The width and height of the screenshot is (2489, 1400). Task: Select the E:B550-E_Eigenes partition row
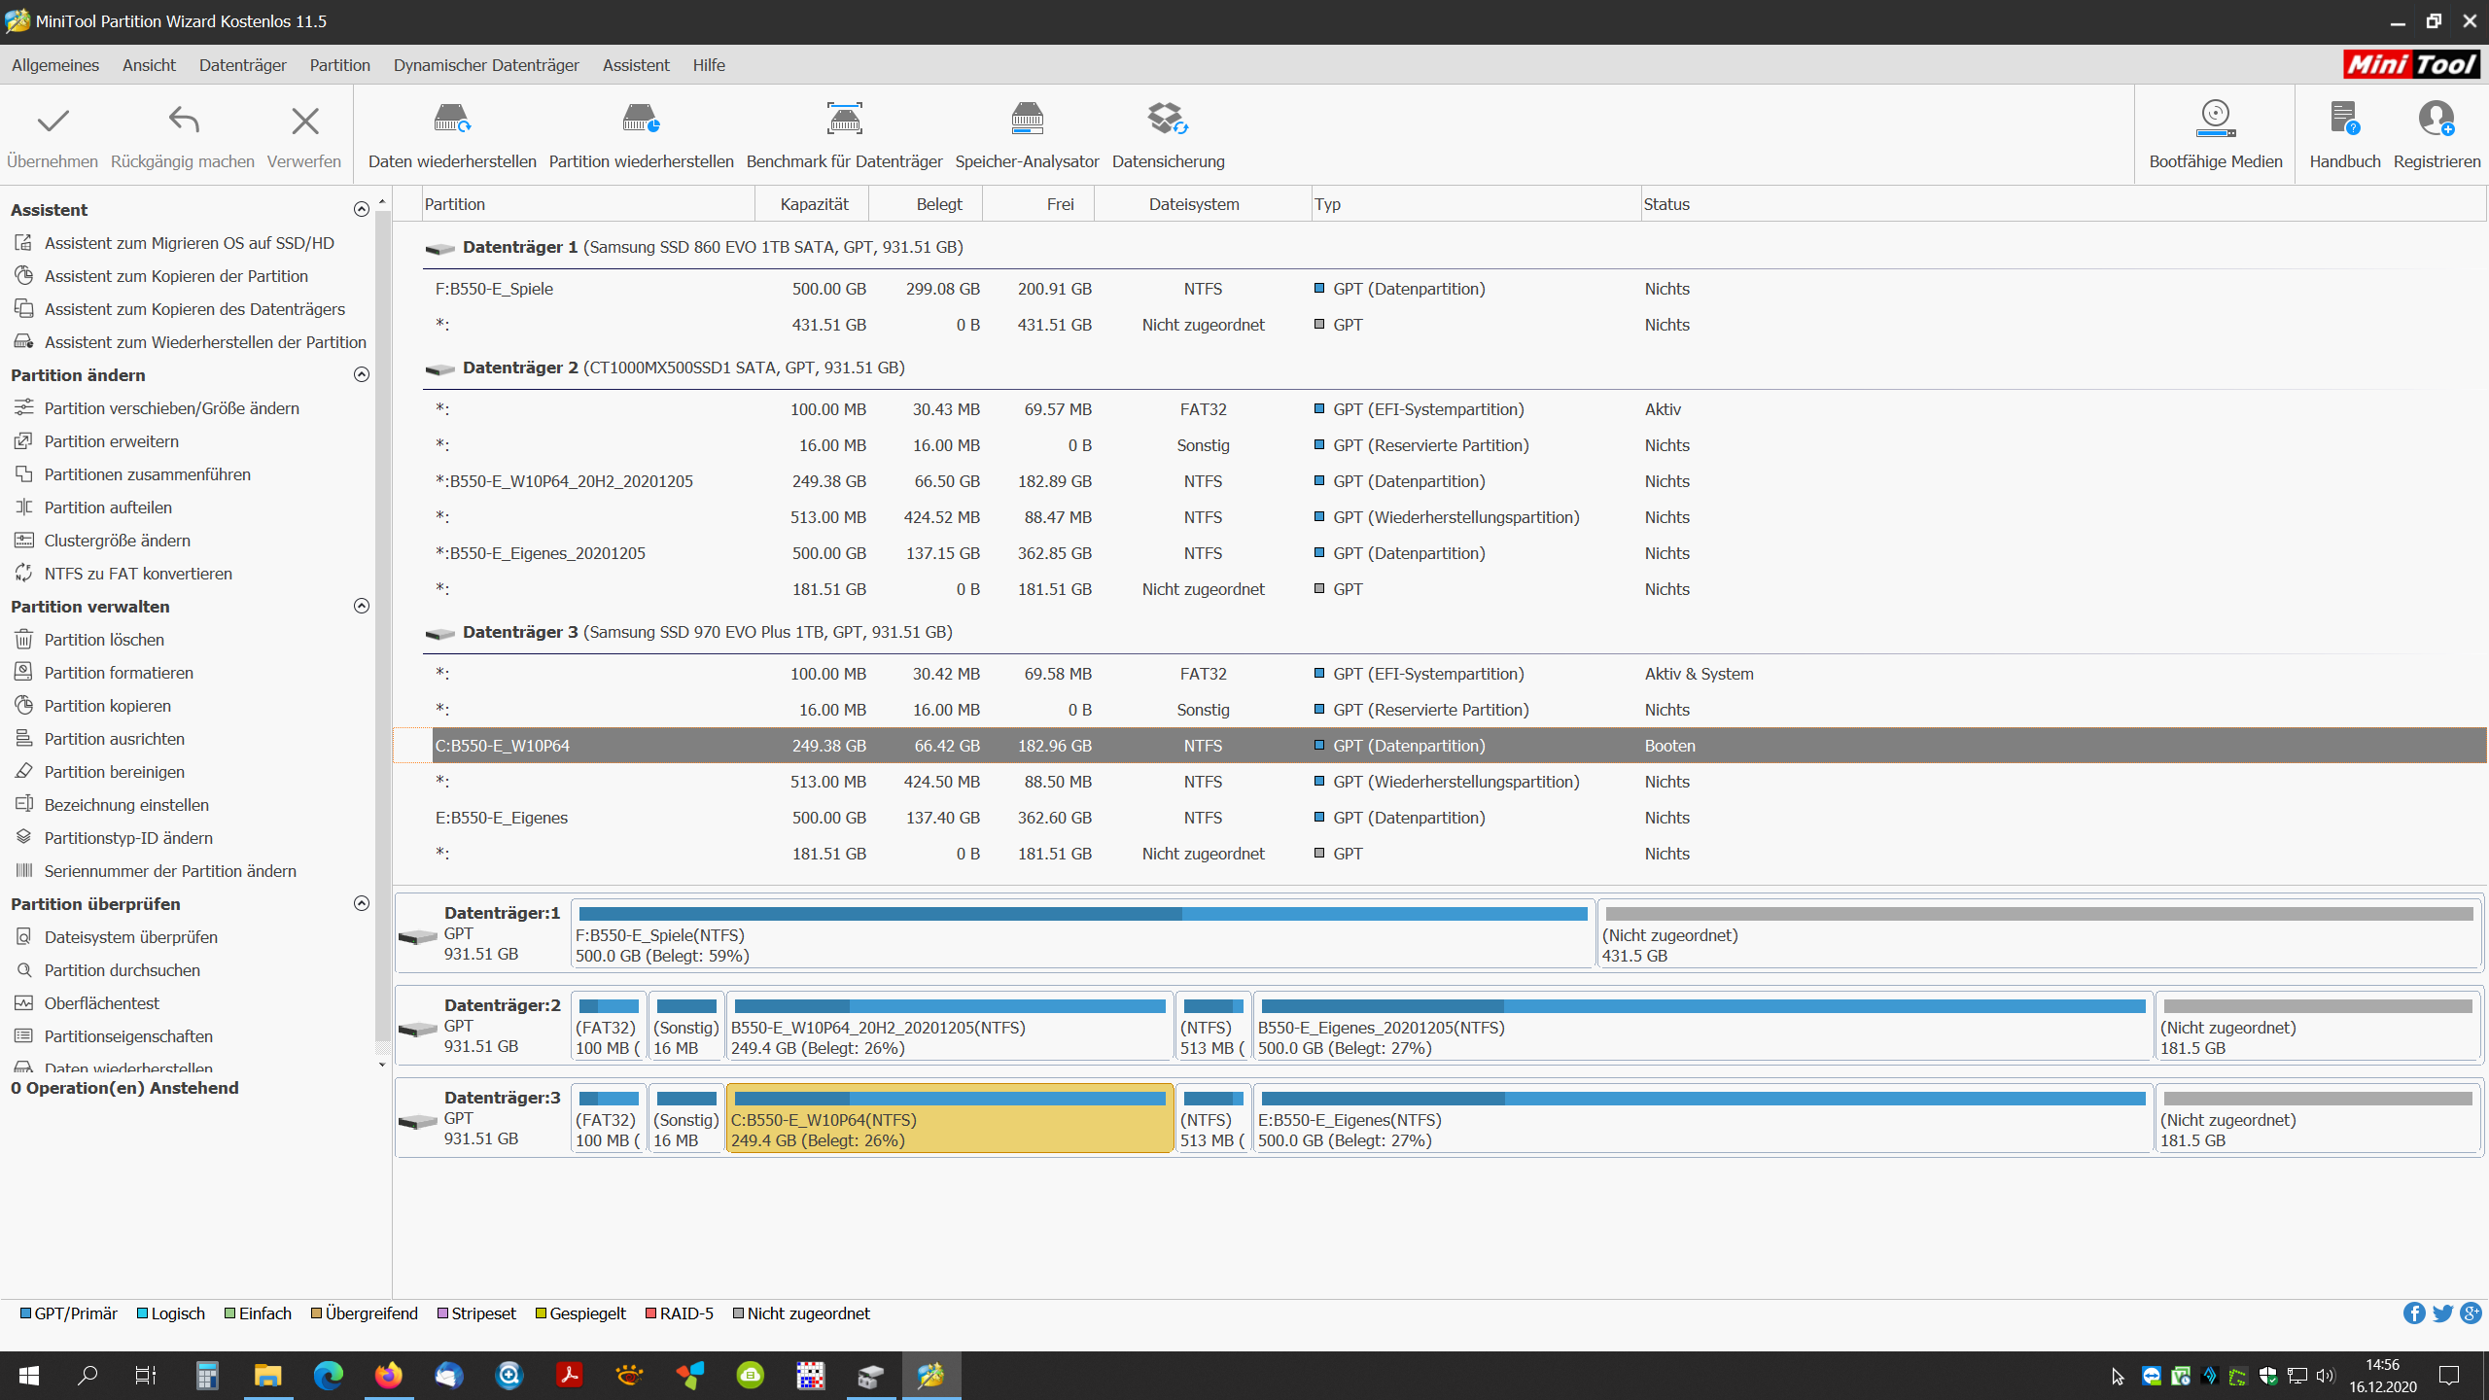pos(502,818)
